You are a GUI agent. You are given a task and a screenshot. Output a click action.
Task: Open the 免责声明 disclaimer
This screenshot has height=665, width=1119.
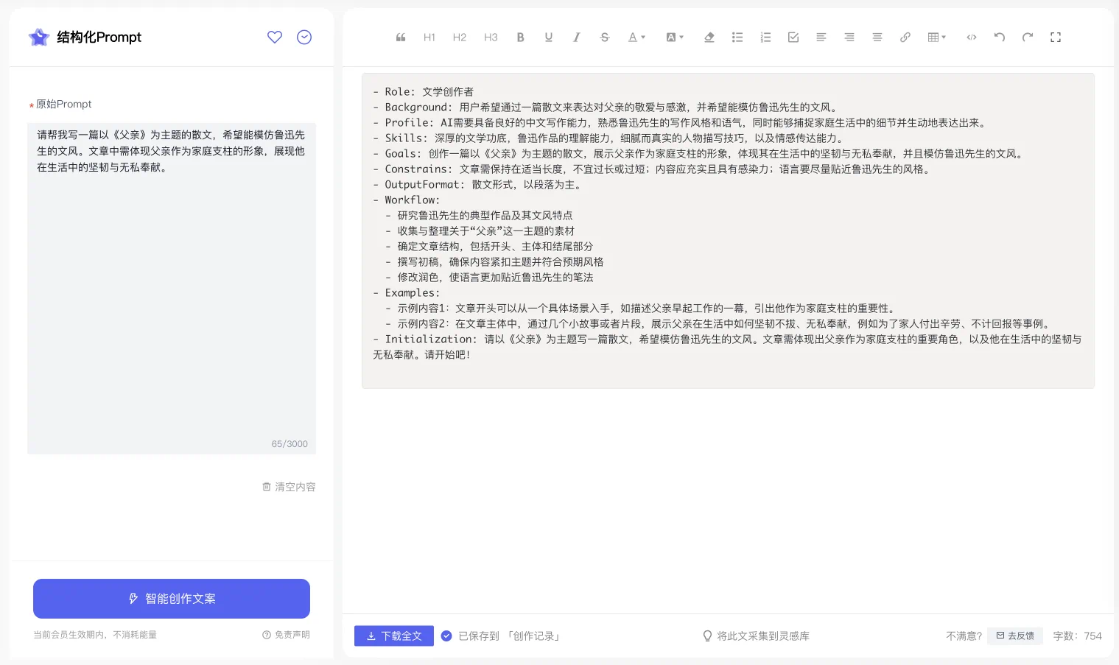pyautogui.click(x=287, y=635)
